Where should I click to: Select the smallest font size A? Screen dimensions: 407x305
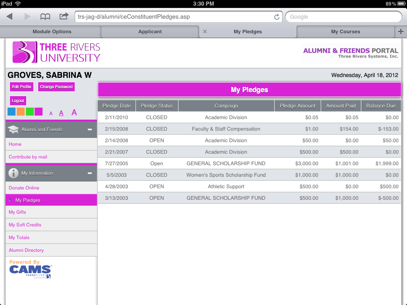(x=51, y=114)
